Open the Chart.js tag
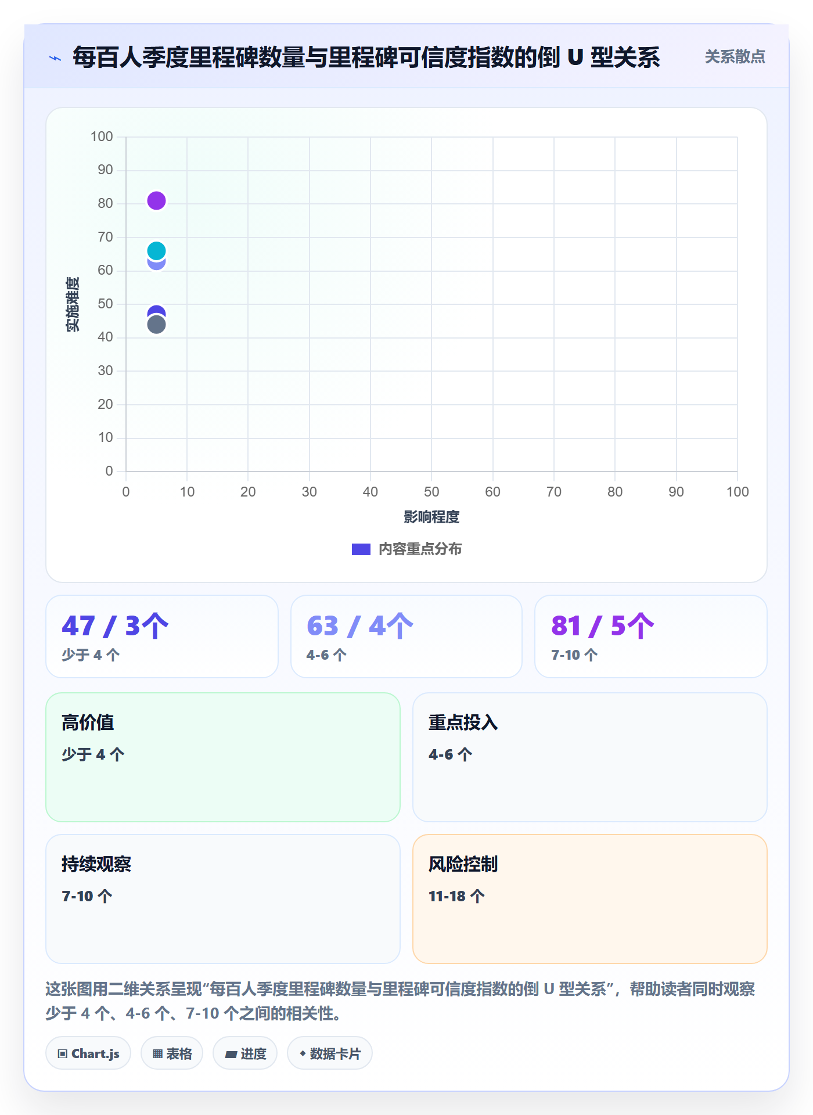Viewport: 813px width, 1115px height. tap(89, 1053)
